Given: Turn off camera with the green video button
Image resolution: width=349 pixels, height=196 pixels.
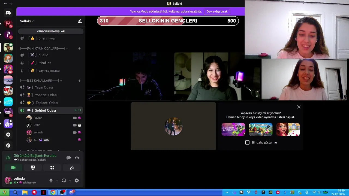Looking at the screenshot, I should [13, 167].
